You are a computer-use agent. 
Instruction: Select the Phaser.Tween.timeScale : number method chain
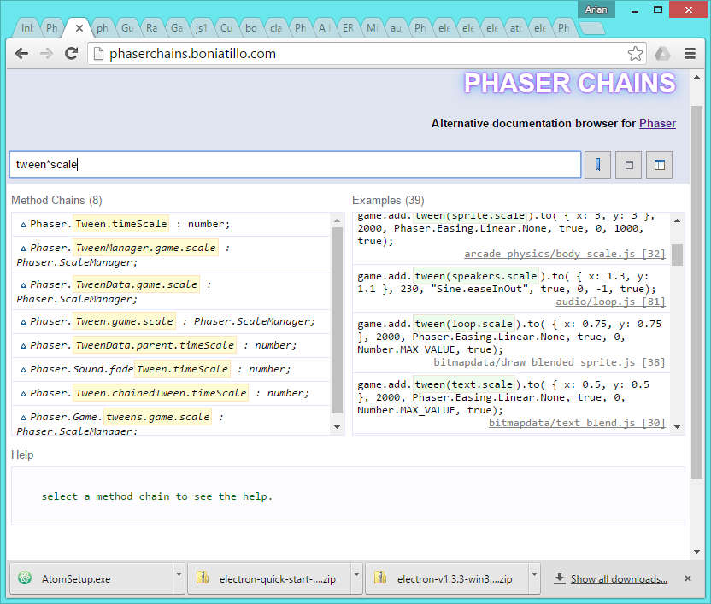coord(171,225)
